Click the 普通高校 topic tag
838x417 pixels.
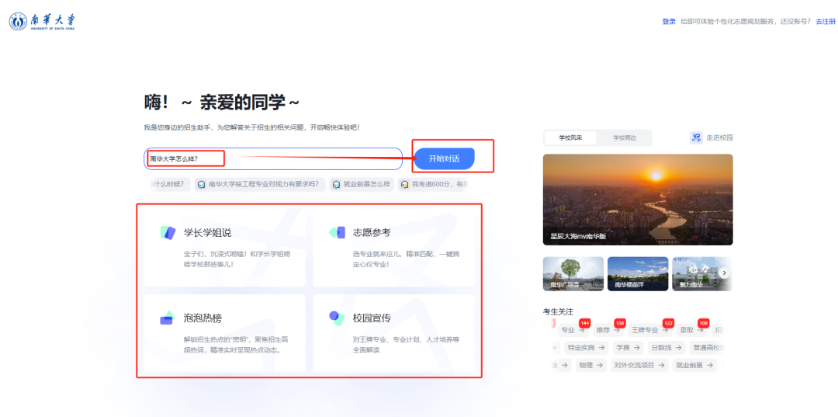706,348
